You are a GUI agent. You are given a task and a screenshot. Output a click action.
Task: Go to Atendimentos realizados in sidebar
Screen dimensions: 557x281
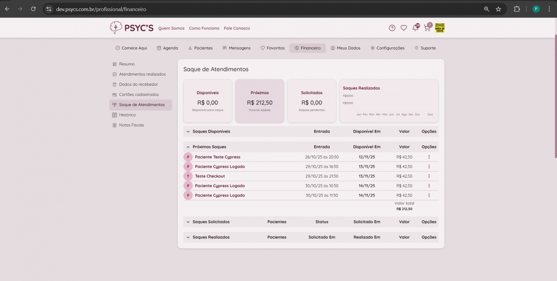point(142,74)
